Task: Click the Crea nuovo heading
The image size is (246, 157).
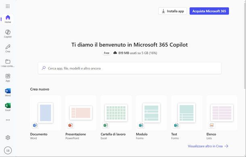Action: [x=40, y=89]
